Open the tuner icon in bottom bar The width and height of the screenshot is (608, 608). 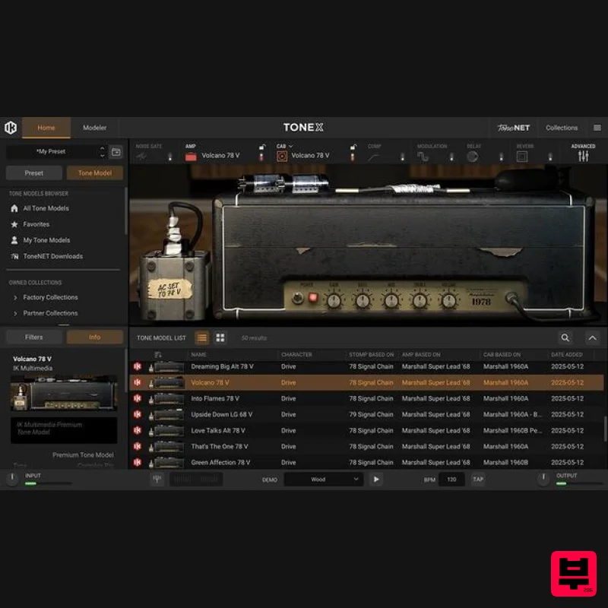point(157,480)
